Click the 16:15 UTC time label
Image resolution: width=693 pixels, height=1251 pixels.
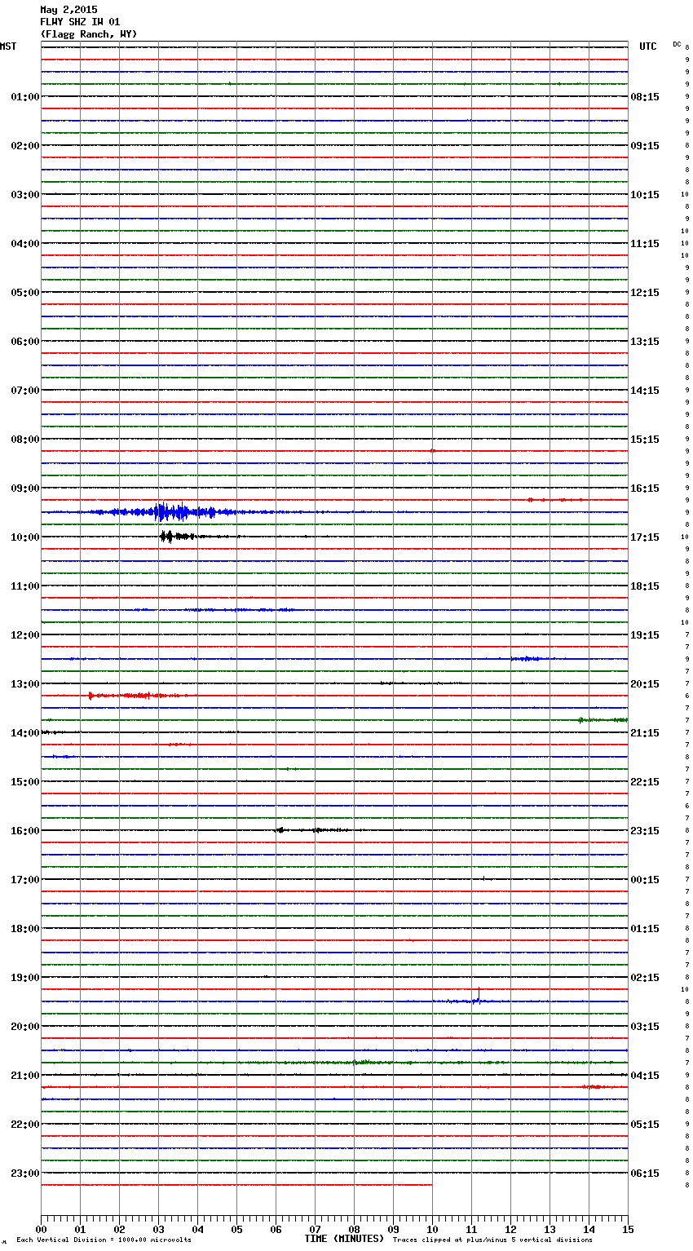click(645, 488)
